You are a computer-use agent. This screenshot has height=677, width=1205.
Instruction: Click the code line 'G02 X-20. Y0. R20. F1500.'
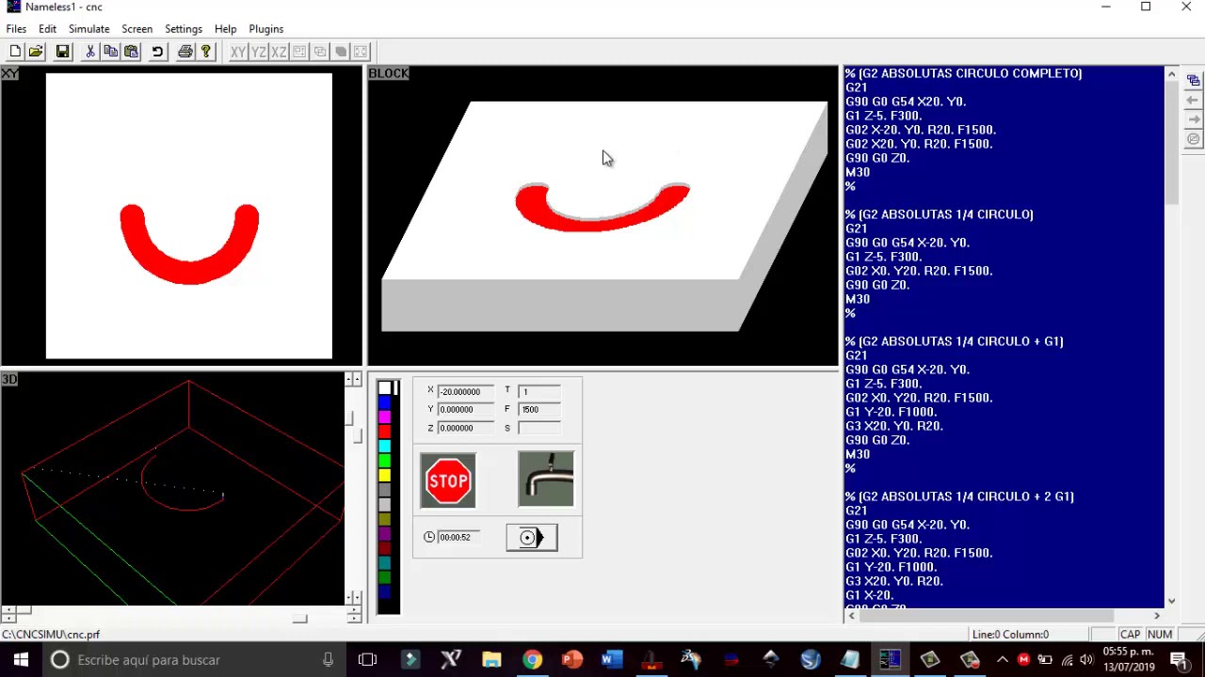[921, 130]
